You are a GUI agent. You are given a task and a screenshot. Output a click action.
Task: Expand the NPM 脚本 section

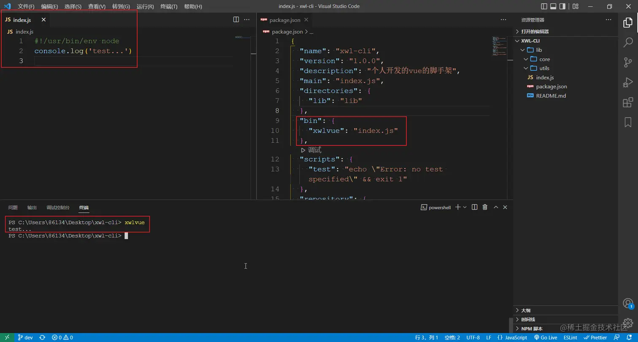coord(565,329)
